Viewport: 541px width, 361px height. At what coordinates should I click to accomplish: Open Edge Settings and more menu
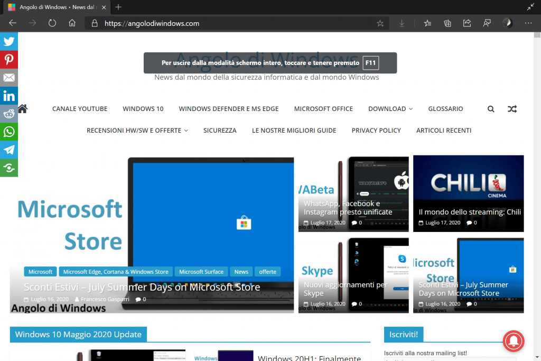[528, 23]
